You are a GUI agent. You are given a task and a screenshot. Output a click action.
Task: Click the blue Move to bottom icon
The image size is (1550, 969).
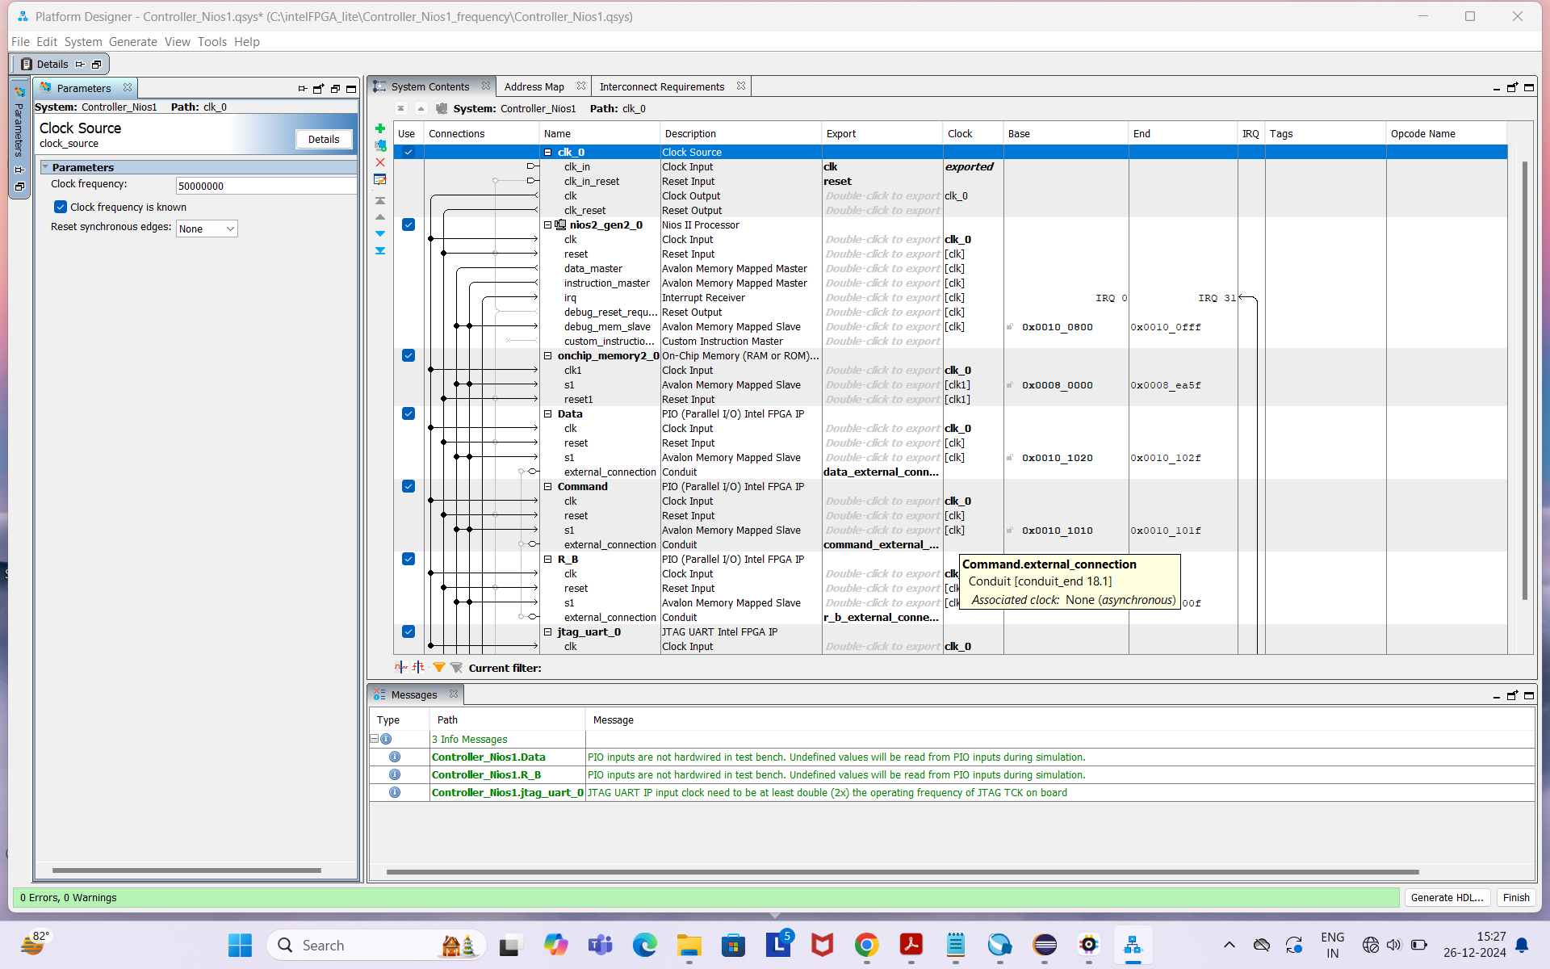click(380, 251)
